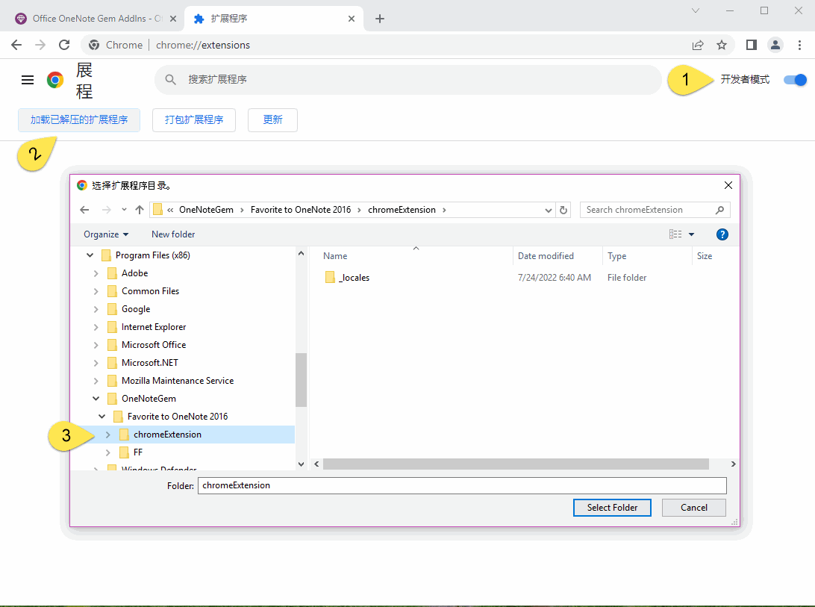Screen dimensions: 815x607
Task: Go up one folder level in dialog
Action: (x=140, y=210)
